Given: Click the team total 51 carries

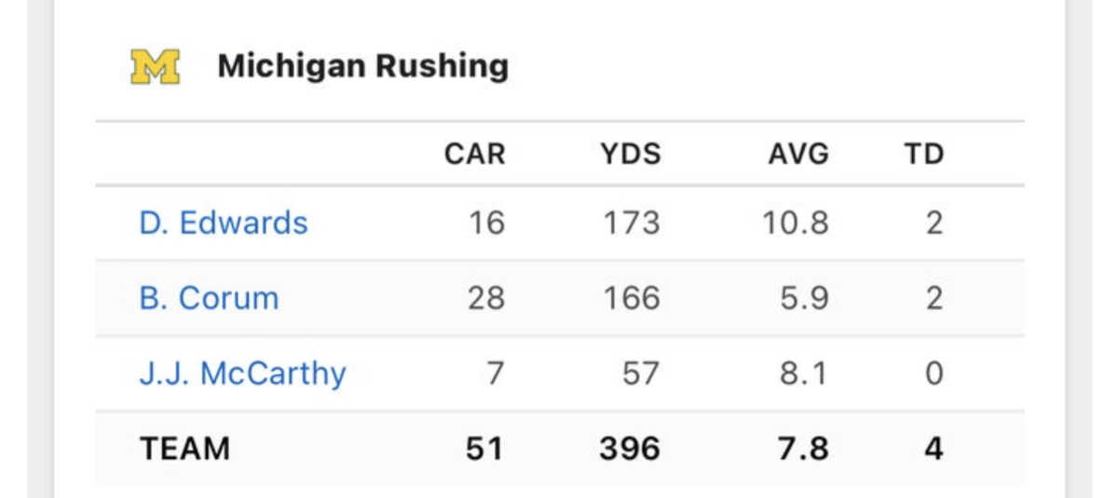Looking at the screenshot, I should click(484, 449).
